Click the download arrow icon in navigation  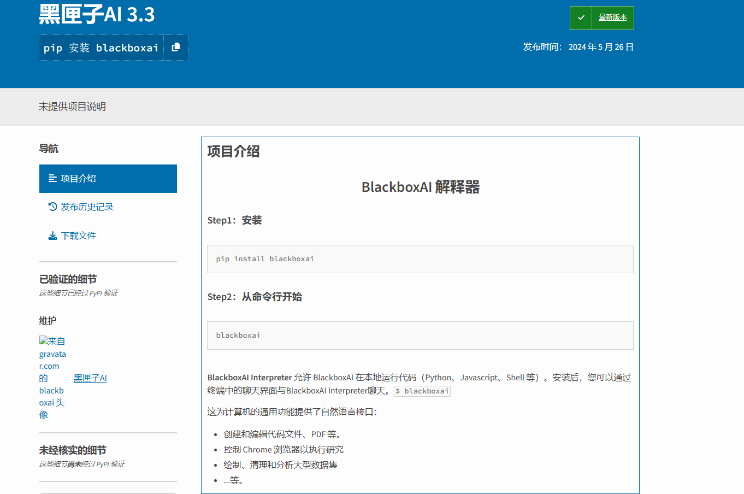pos(52,236)
